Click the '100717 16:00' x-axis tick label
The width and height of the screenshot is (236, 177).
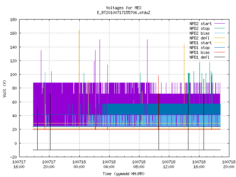tap(19, 164)
